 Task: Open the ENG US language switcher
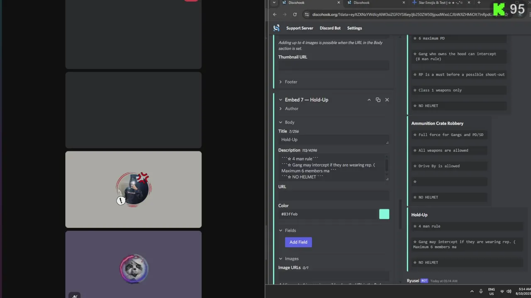coord(491,291)
